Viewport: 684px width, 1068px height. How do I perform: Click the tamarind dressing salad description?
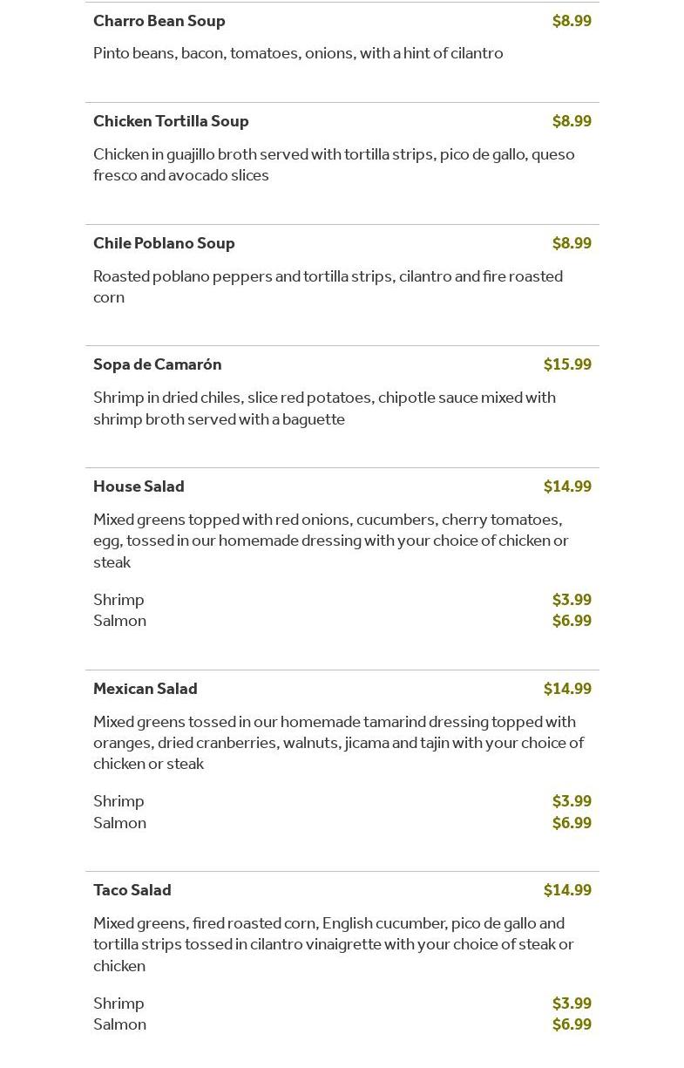pos(338,743)
